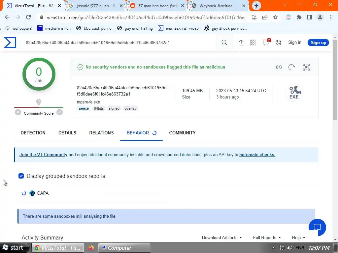Expand Download Artifacts dropdown

click(x=221, y=238)
